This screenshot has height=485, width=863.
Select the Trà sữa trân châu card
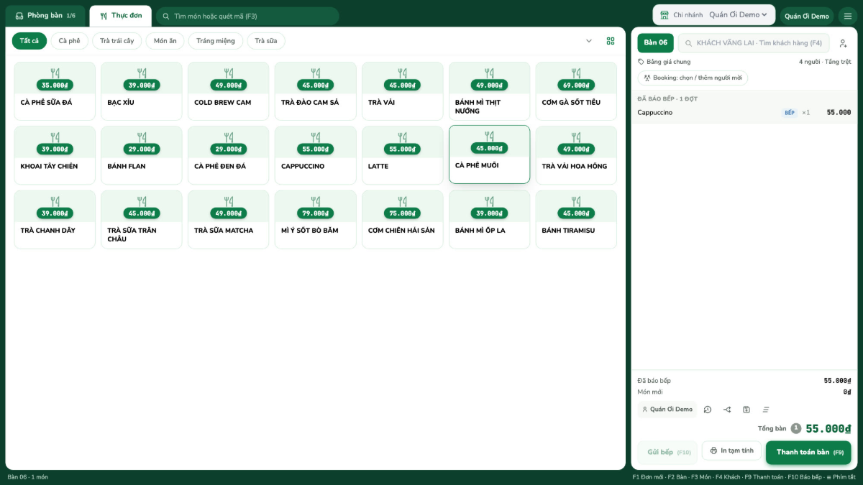[142, 219]
